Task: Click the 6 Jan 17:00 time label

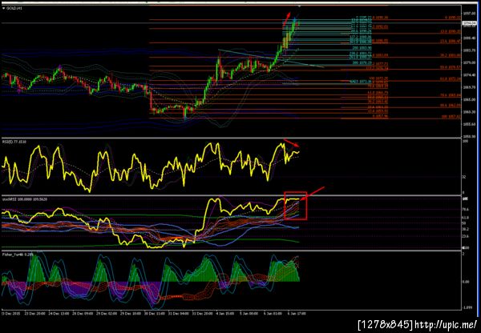Action: click(297, 314)
